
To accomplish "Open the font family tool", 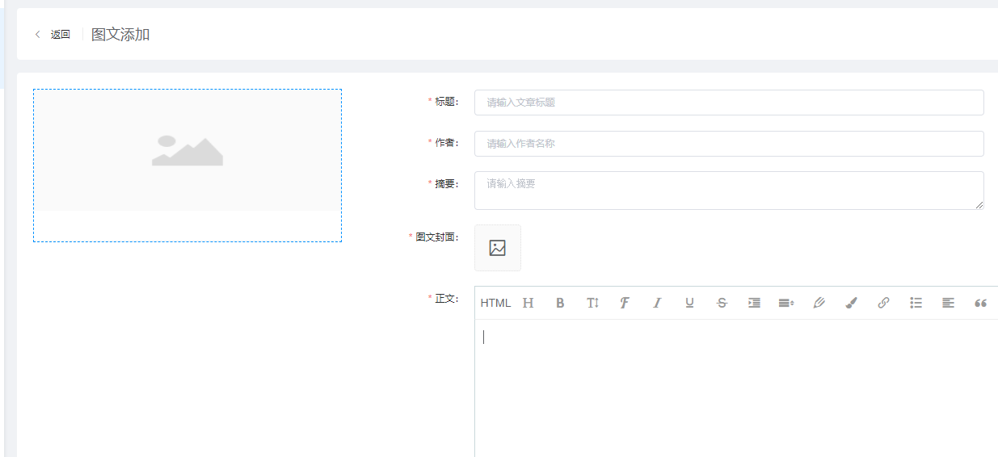I will click(625, 303).
